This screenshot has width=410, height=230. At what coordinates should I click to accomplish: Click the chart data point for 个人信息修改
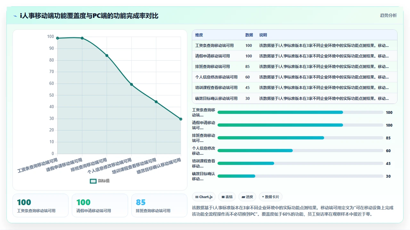coord(132,85)
